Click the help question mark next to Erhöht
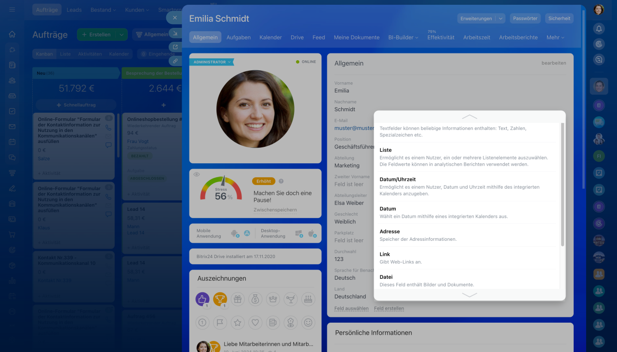Image resolution: width=617 pixels, height=352 pixels. [x=282, y=181]
